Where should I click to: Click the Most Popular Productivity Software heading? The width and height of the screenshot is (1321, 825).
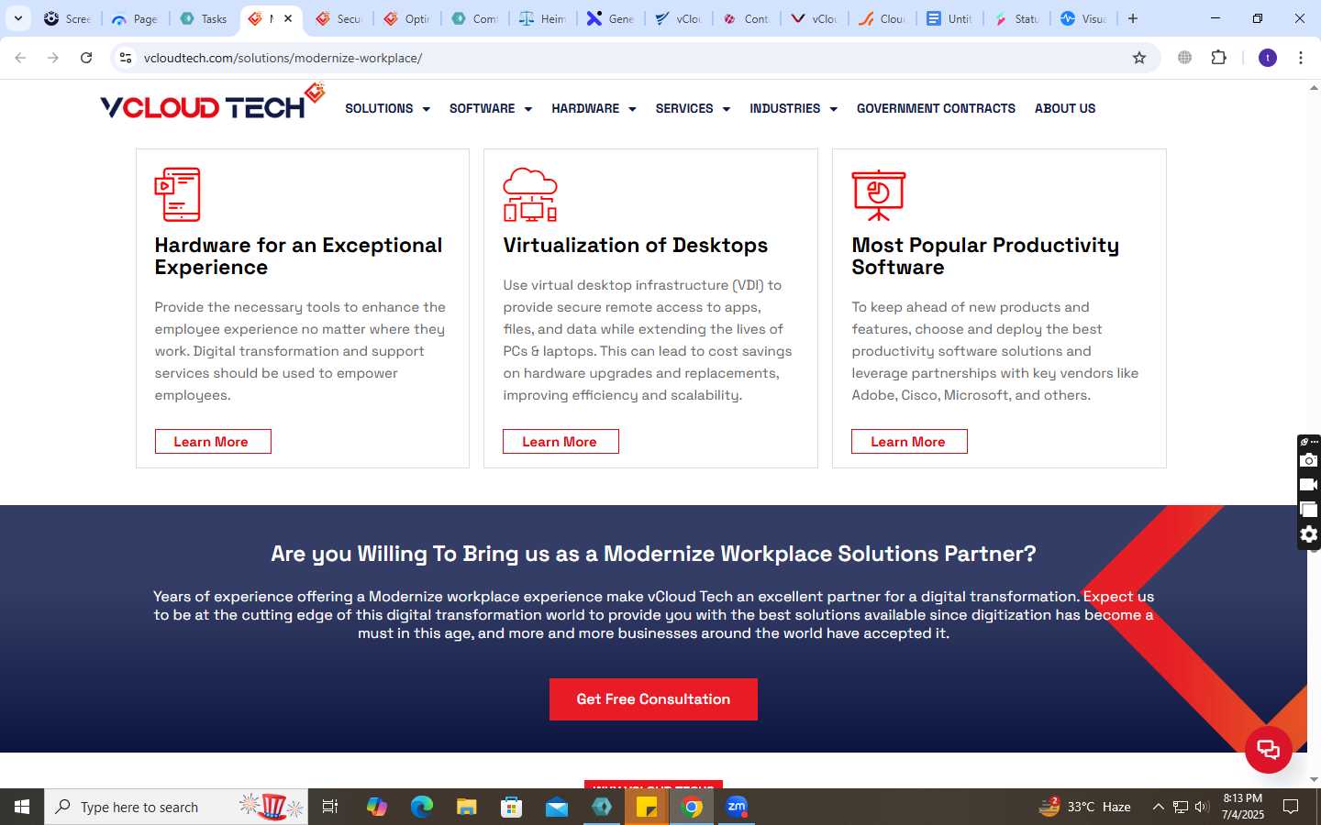985,257
